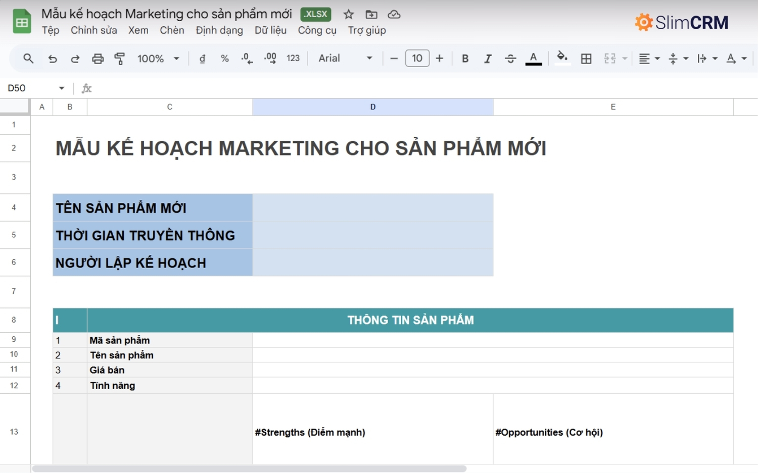The width and height of the screenshot is (758, 473).
Task: Open text rotation dropdown
Action: [736, 59]
